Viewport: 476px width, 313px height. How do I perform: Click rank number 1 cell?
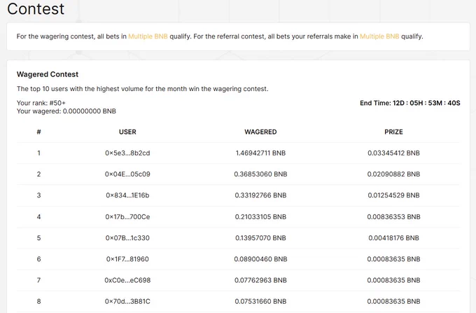[x=39, y=153]
